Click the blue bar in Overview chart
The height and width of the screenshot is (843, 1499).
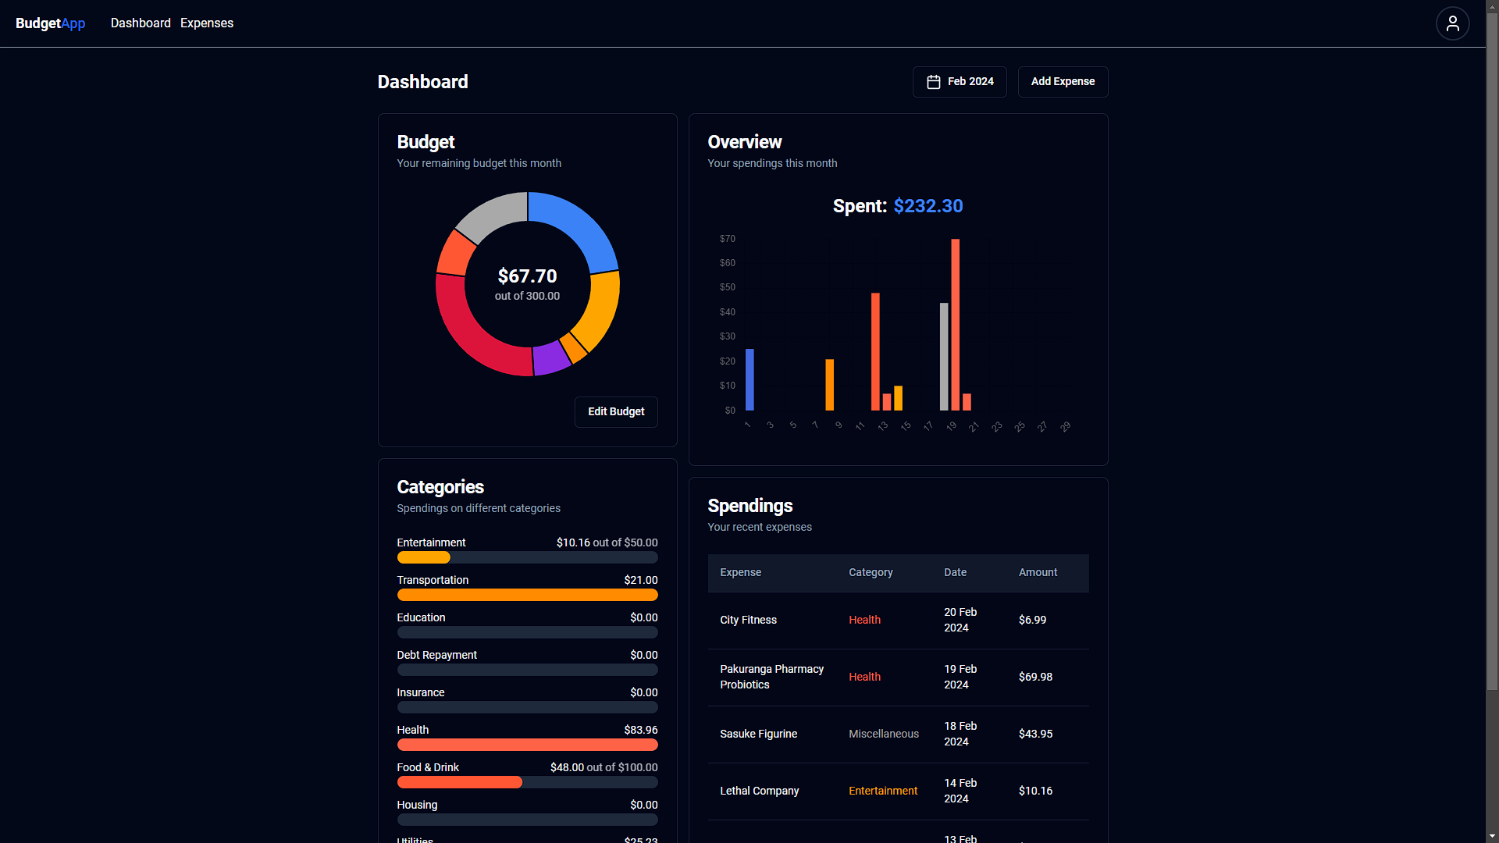(x=749, y=379)
